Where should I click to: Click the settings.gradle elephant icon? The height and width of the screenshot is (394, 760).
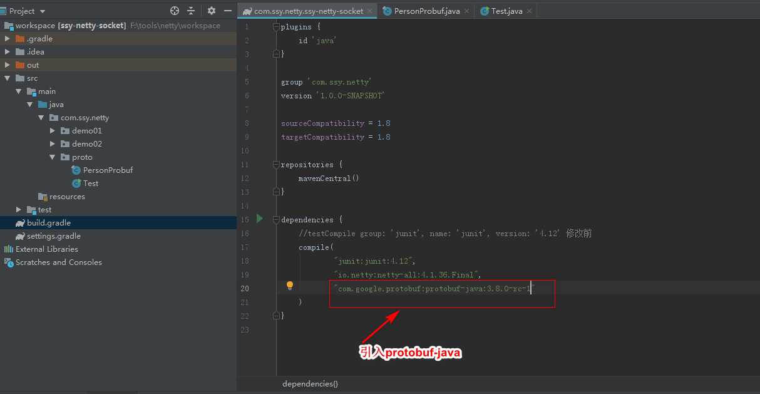point(20,236)
